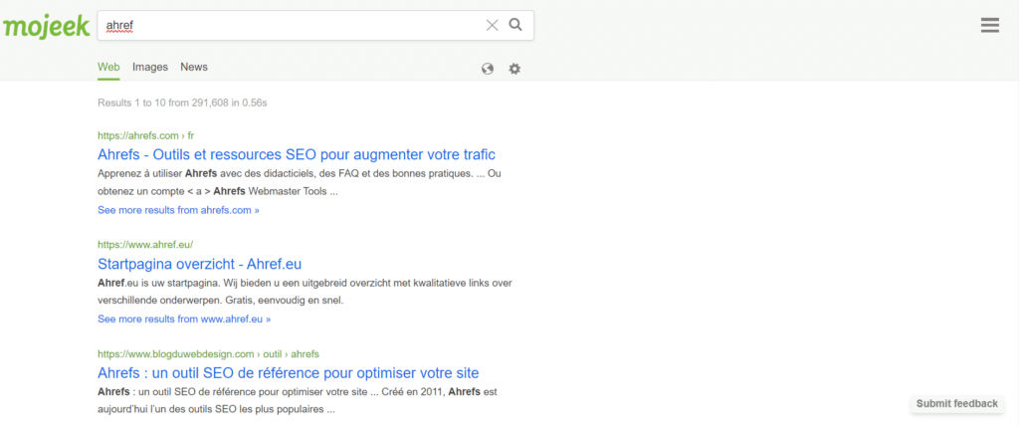
Task: Open the globe region settings icon
Action: point(488,69)
